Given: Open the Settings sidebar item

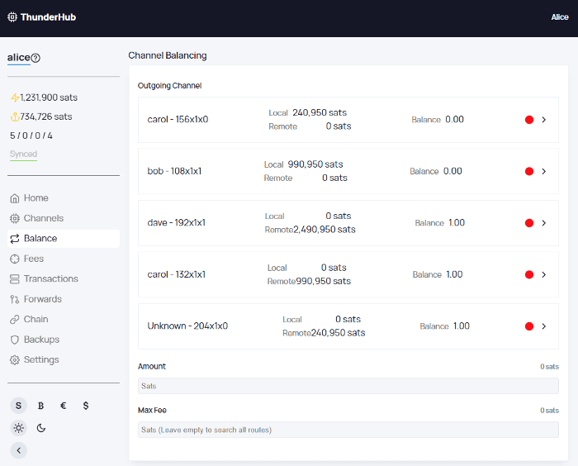Looking at the screenshot, I should coord(64,359).
